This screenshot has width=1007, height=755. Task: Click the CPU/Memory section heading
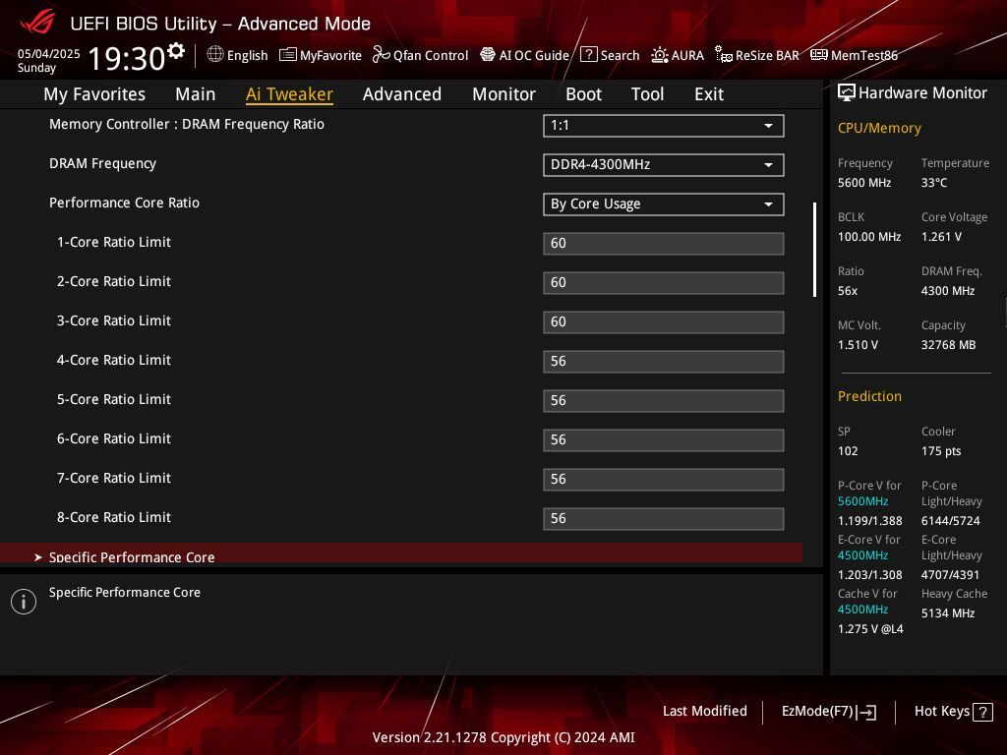(879, 128)
